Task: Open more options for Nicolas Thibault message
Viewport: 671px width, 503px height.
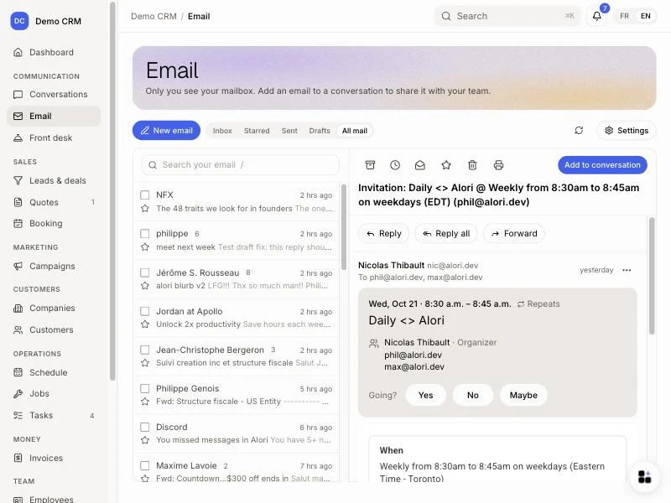Action: [x=627, y=270]
